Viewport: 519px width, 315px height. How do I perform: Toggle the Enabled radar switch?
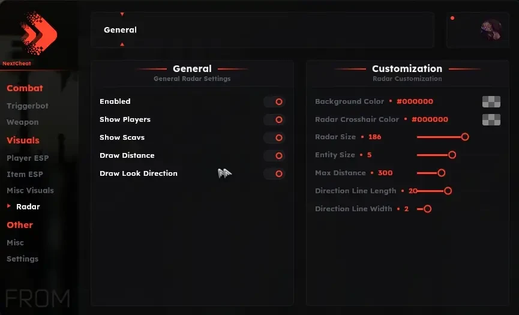coord(274,101)
